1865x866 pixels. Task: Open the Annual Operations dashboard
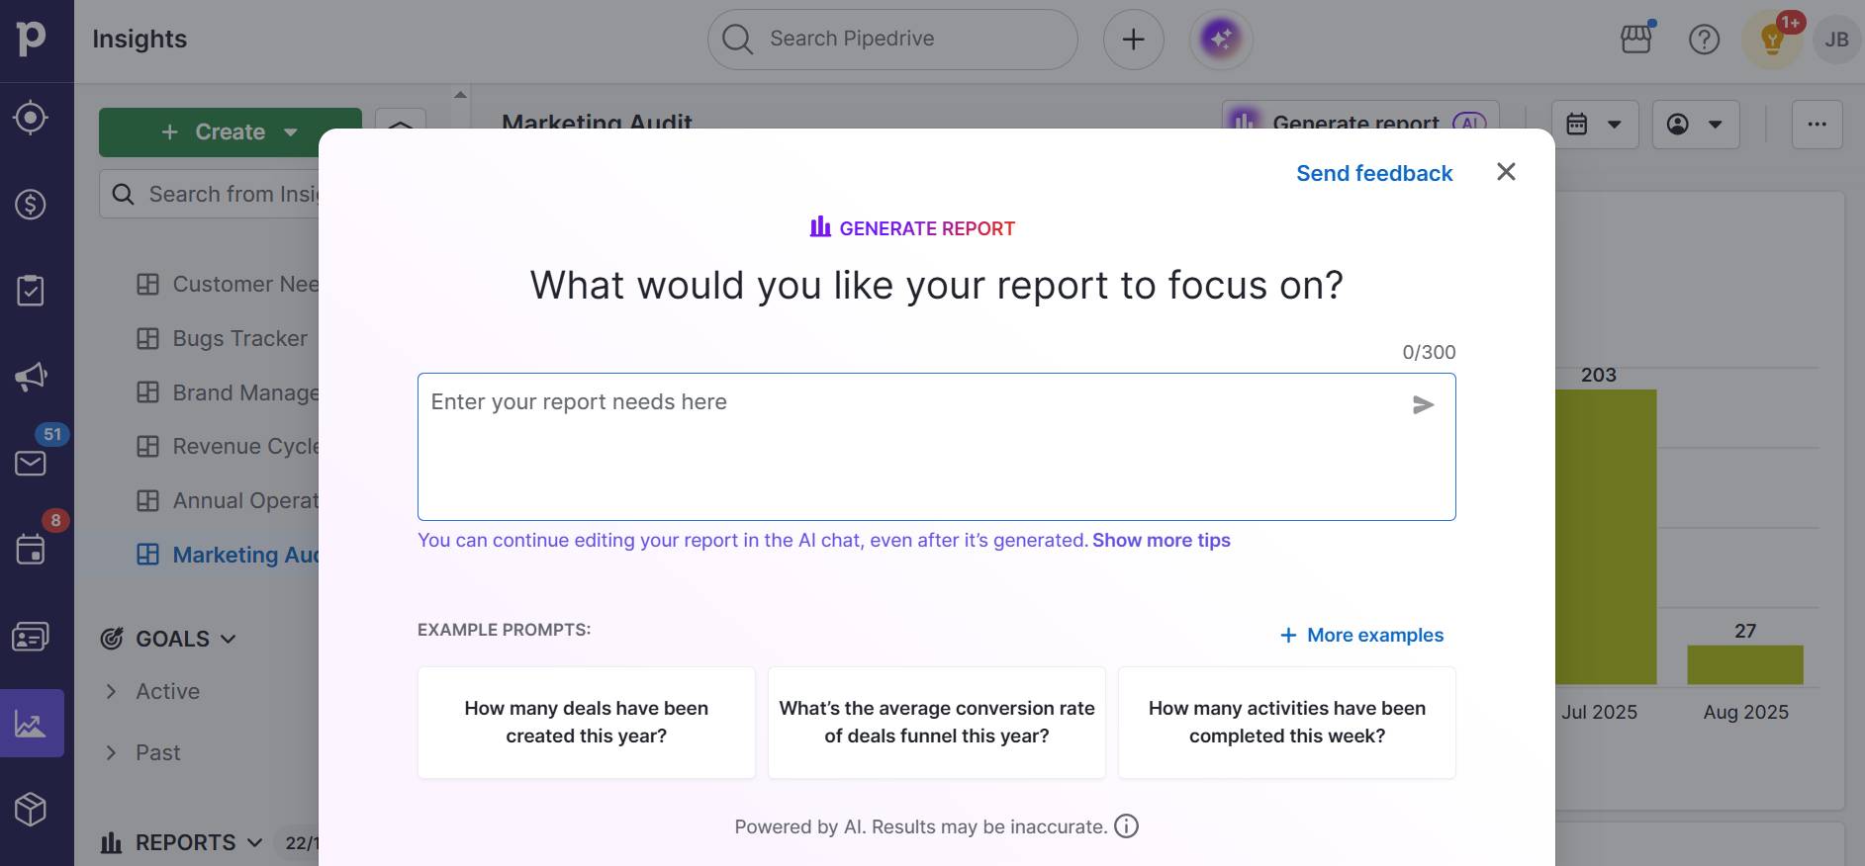coord(228,501)
